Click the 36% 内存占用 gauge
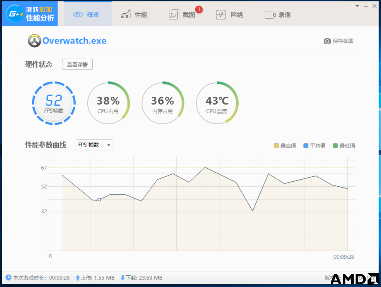Viewport: 381px width, 287px height. pos(163,103)
